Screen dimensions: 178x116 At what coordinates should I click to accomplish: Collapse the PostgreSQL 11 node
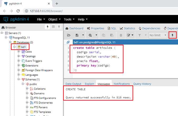[6, 37]
